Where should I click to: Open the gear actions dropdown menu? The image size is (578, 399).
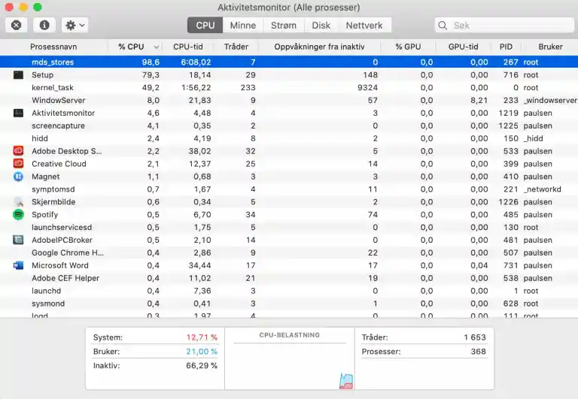pos(75,25)
